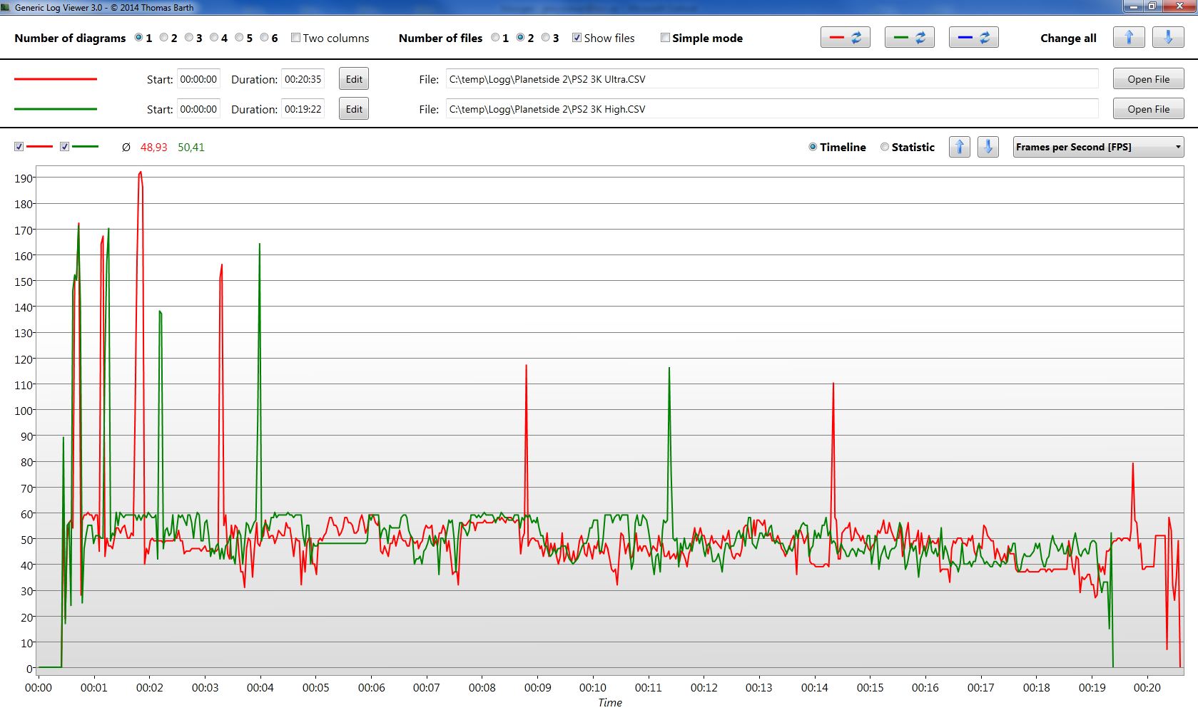This screenshot has width=1198, height=720.
Task: Click the Duration field showing 00:20:35
Action: pyautogui.click(x=303, y=79)
